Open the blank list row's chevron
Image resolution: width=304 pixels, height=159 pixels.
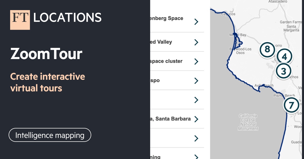pyautogui.click(x=196, y=100)
